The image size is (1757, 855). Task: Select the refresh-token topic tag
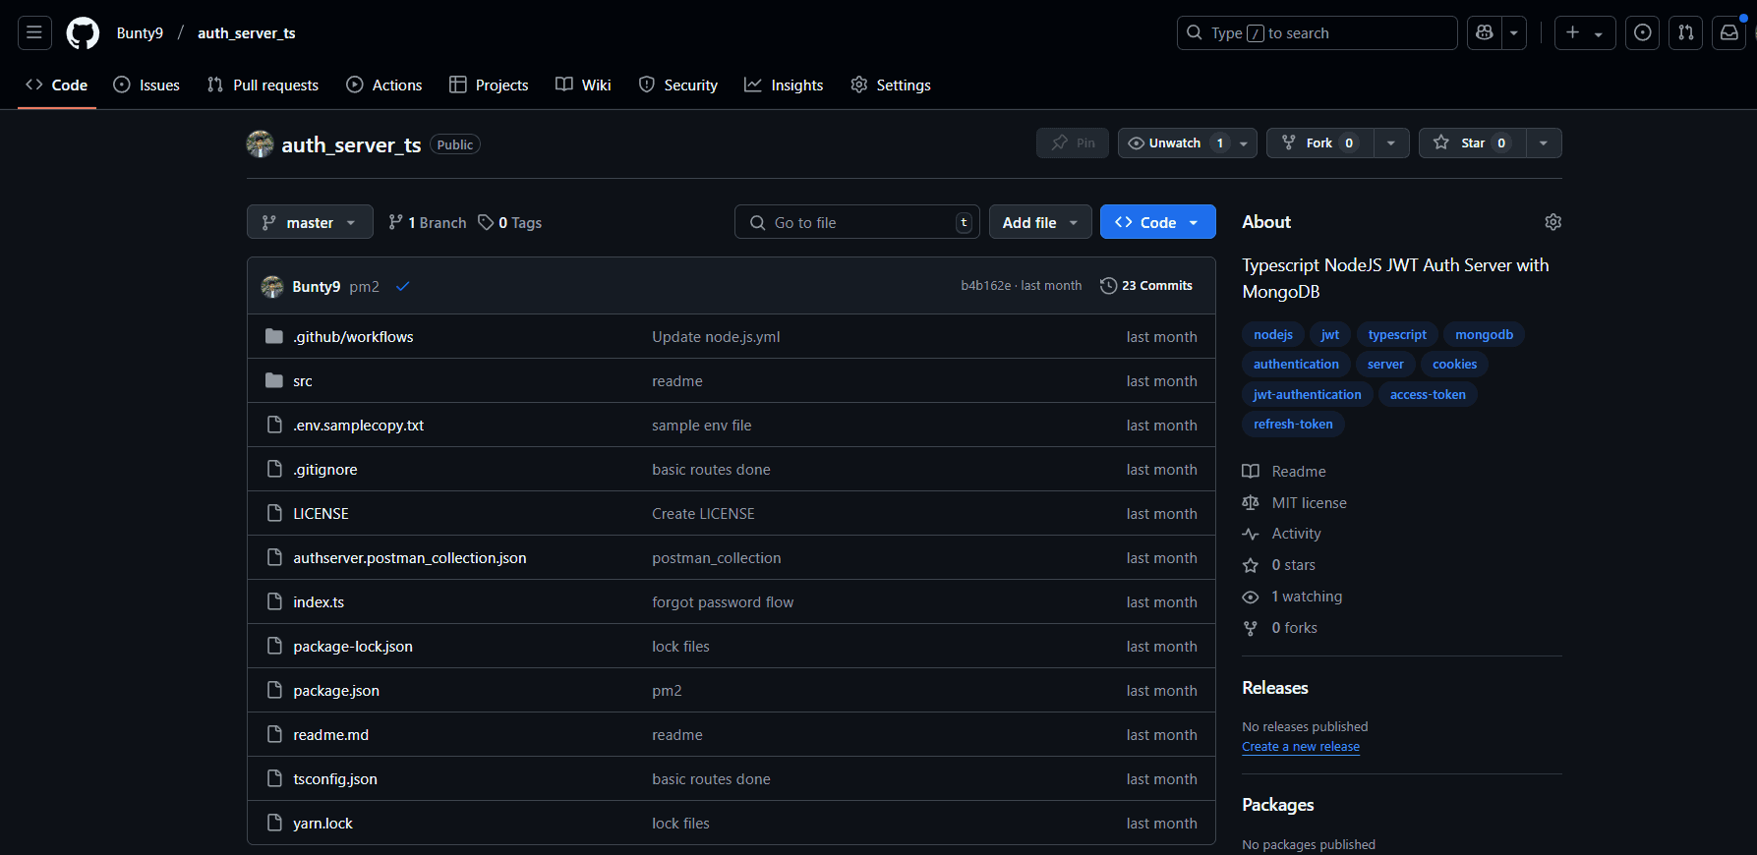(1293, 425)
